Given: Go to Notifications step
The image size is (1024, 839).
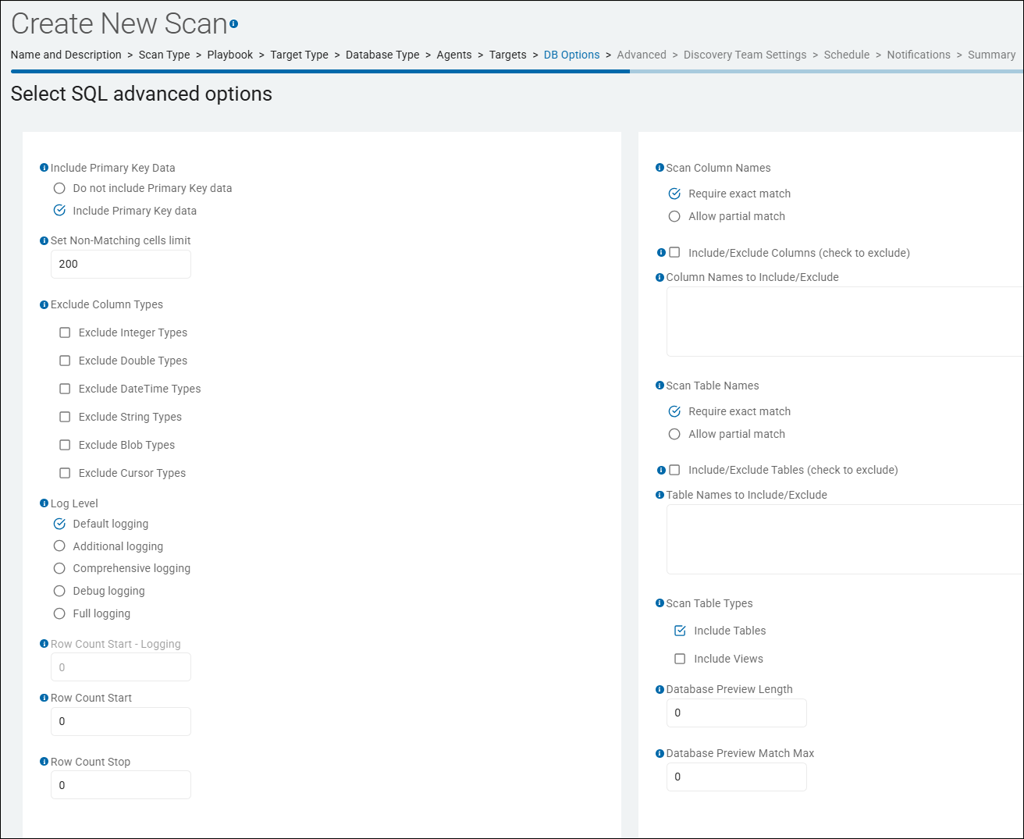Looking at the screenshot, I should tap(919, 55).
